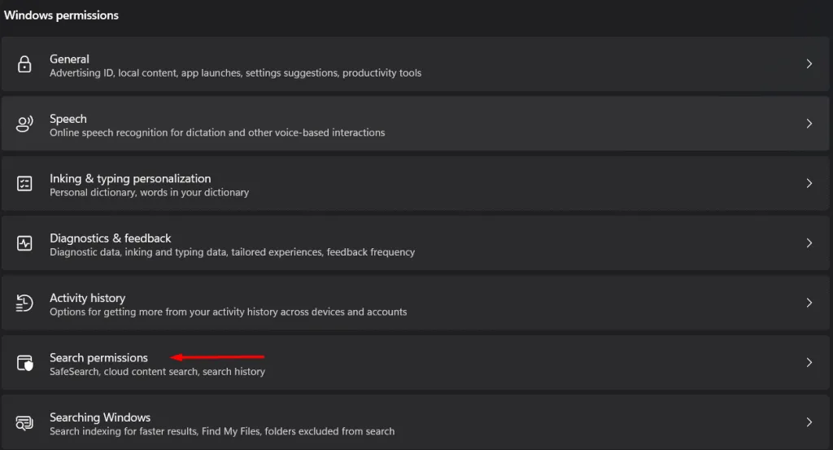Click 'Advertising ID, local content' description text
This screenshot has height=450, width=833.
point(235,72)
